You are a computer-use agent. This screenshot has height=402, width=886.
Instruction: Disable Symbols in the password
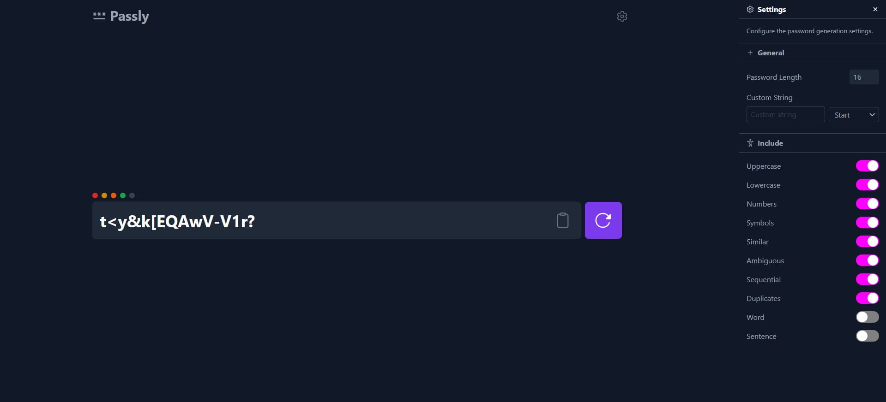(867, 223)
